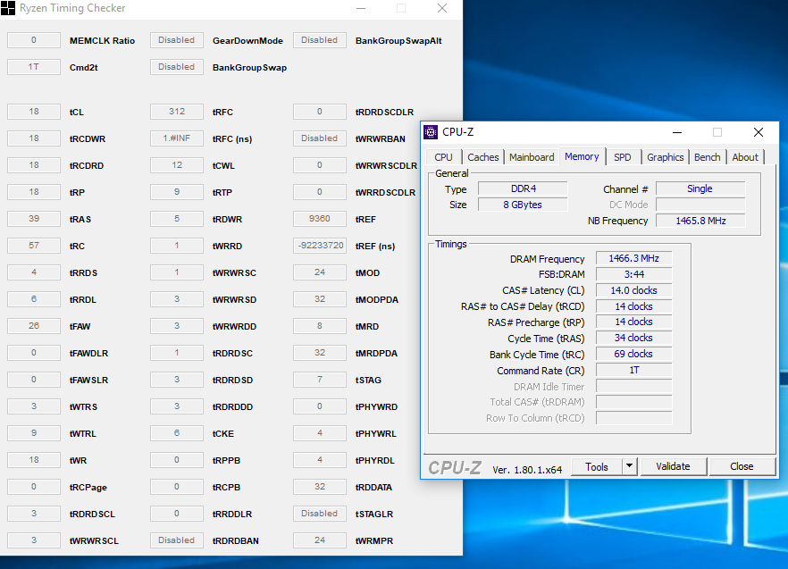Click the Tools button in CPU-Z

coord(597,467)
